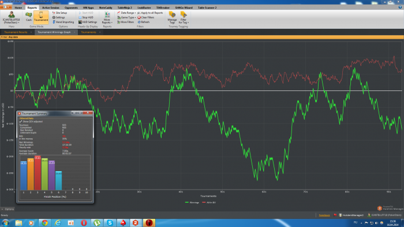The height and width of the screenshot is (227, 404).
Task: Click the Filter: Any date bar
Action: pyautogui.click(x=202, y=37)
